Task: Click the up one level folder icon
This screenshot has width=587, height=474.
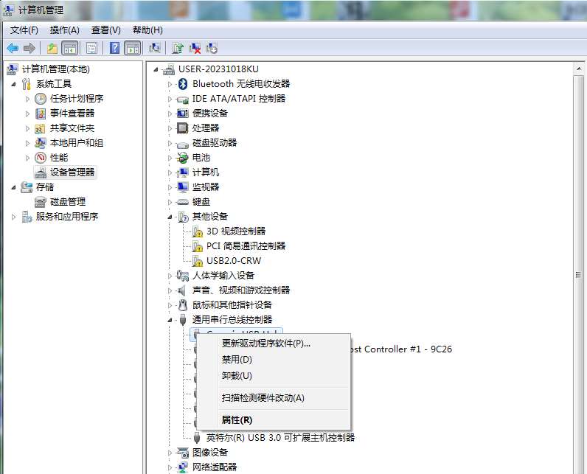Action: [x=52, y=48]
